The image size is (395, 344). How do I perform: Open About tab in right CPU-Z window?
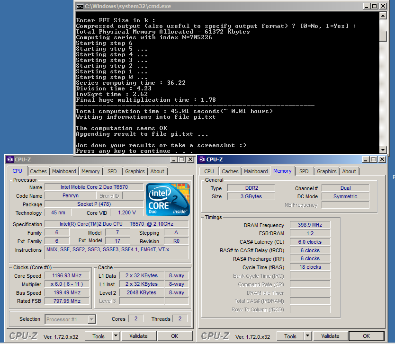click(x=349, y=171)
